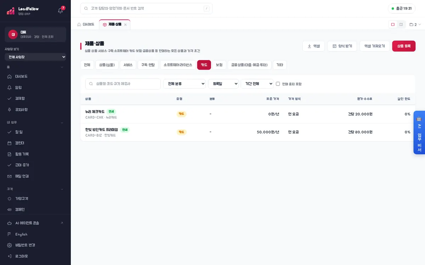
Task: Open 메일 연결 in the sidebar
Action: [x=35, y=176]
